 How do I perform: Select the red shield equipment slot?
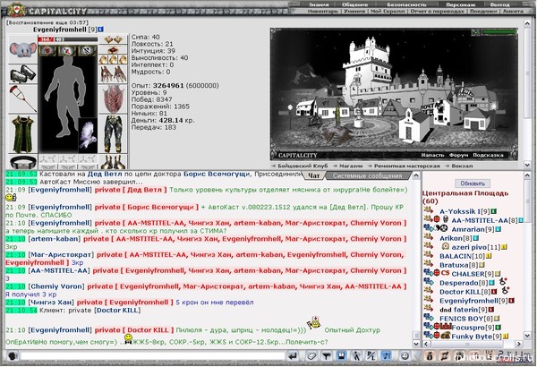coord(113,99)
